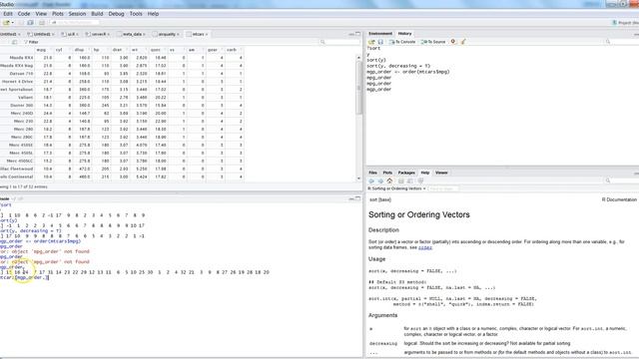The image size is (639, 359).
Task: Click the Help print topic icon
Action: [401, 180]
